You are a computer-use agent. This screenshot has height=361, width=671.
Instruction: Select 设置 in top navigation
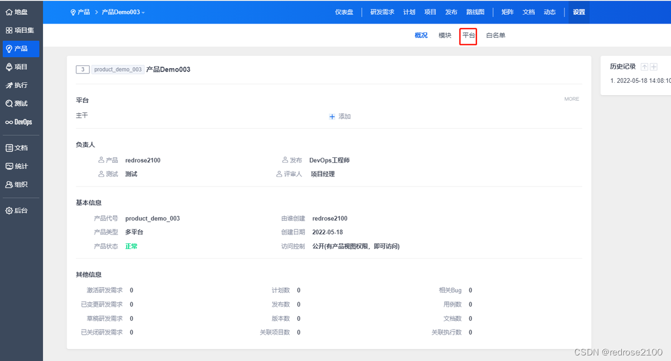[x=579, y=12]
